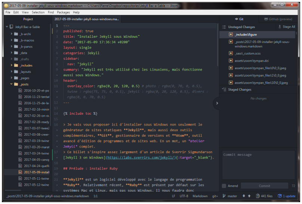Image resolution: width=302 pixels, height=204 pixels.
Task: Click the push up arrow in status bar
Action: coord(249,196)
